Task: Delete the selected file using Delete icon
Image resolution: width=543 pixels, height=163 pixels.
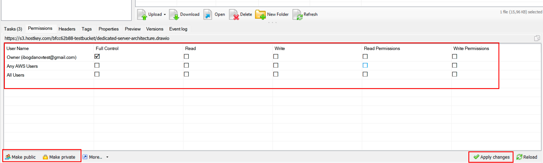Action: [x=234, y=14]
